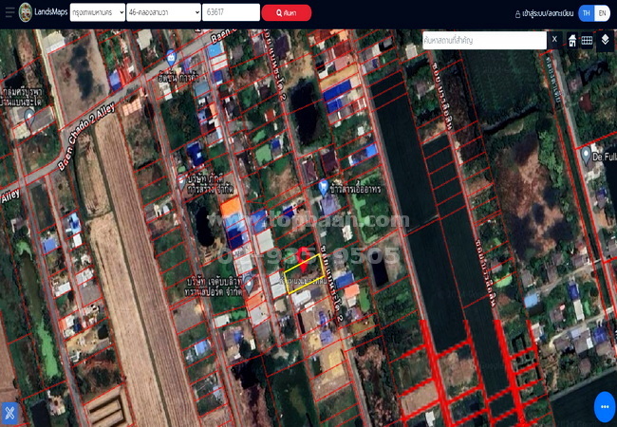Open the blue three-dots chat bubble
Viewport: 617px width, 427px height.
[x=604, y=407]
